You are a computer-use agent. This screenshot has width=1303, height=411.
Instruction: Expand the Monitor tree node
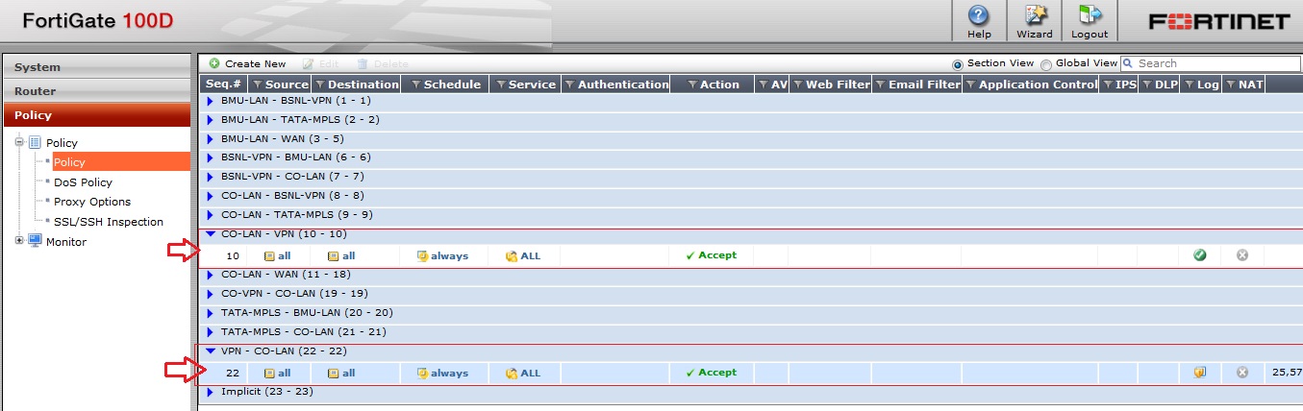[x=18, y=241]
